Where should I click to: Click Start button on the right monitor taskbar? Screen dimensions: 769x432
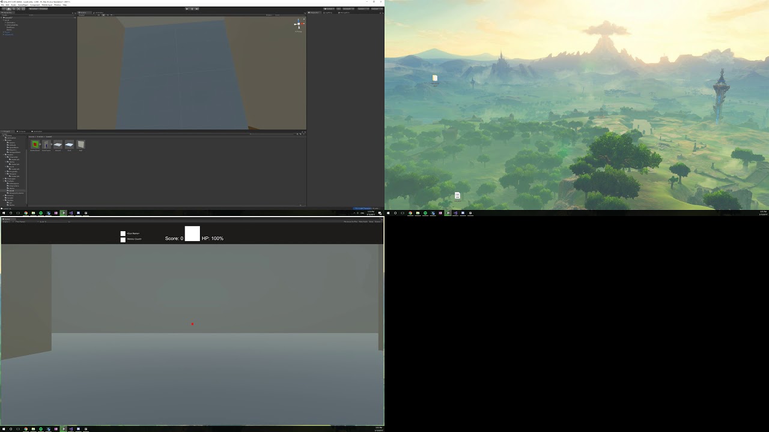pyautogui.click(x=388, y=213)
